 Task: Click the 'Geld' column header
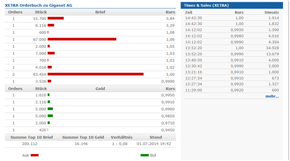(x=100, y=88)
